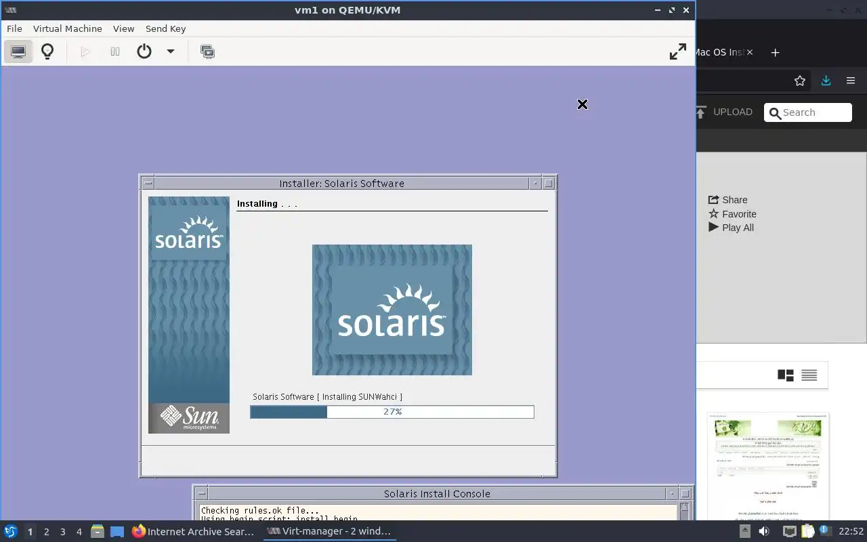Switch to workspace 2
Viewport: 867px width, 542px height.
tap(46, 532)
